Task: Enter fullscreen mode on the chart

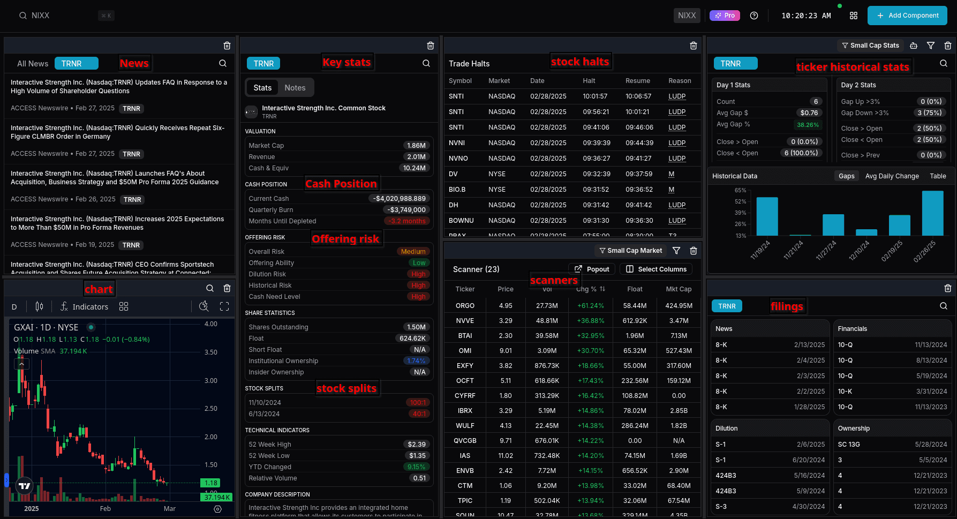Action: coord(224,306)
